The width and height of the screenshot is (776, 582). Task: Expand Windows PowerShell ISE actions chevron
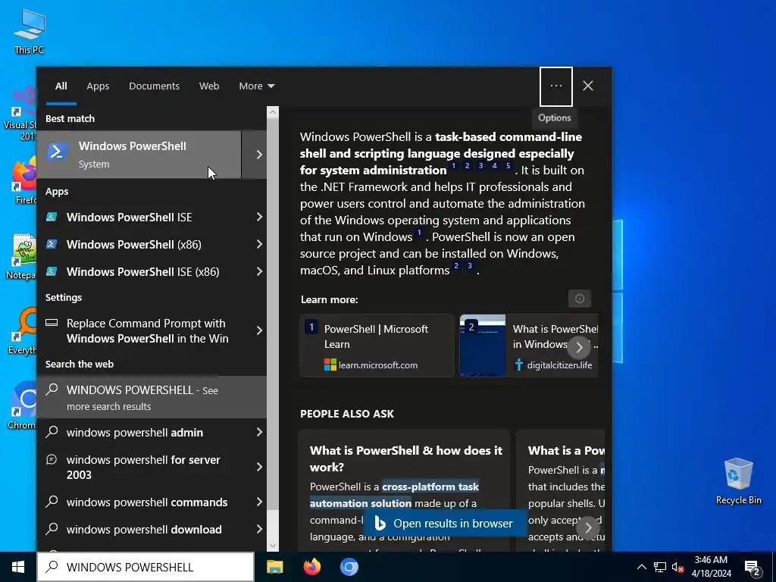[x=259, y=217]
